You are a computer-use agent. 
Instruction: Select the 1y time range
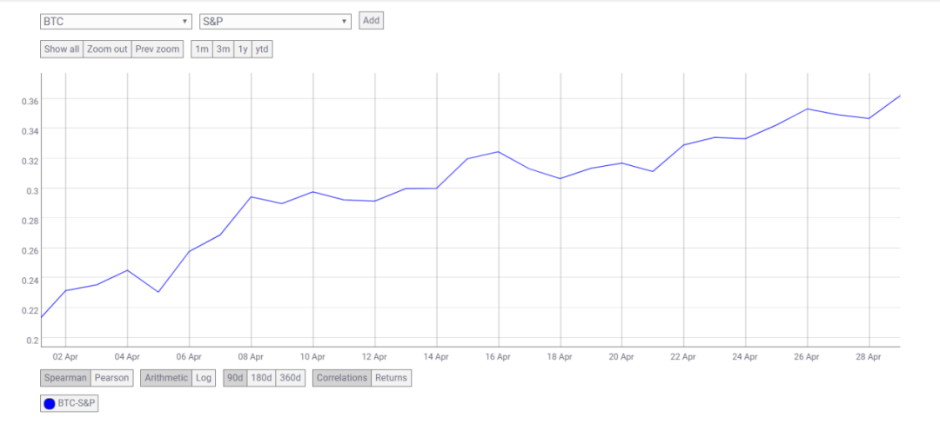[243, 50]
